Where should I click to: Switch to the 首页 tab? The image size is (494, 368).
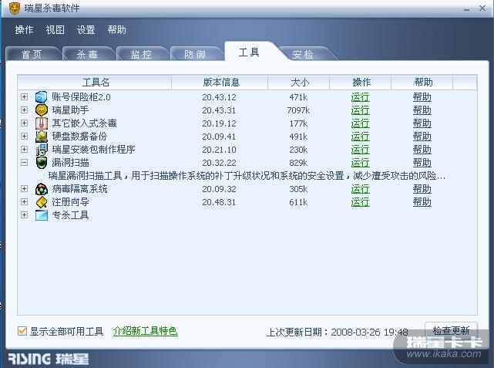32,54
